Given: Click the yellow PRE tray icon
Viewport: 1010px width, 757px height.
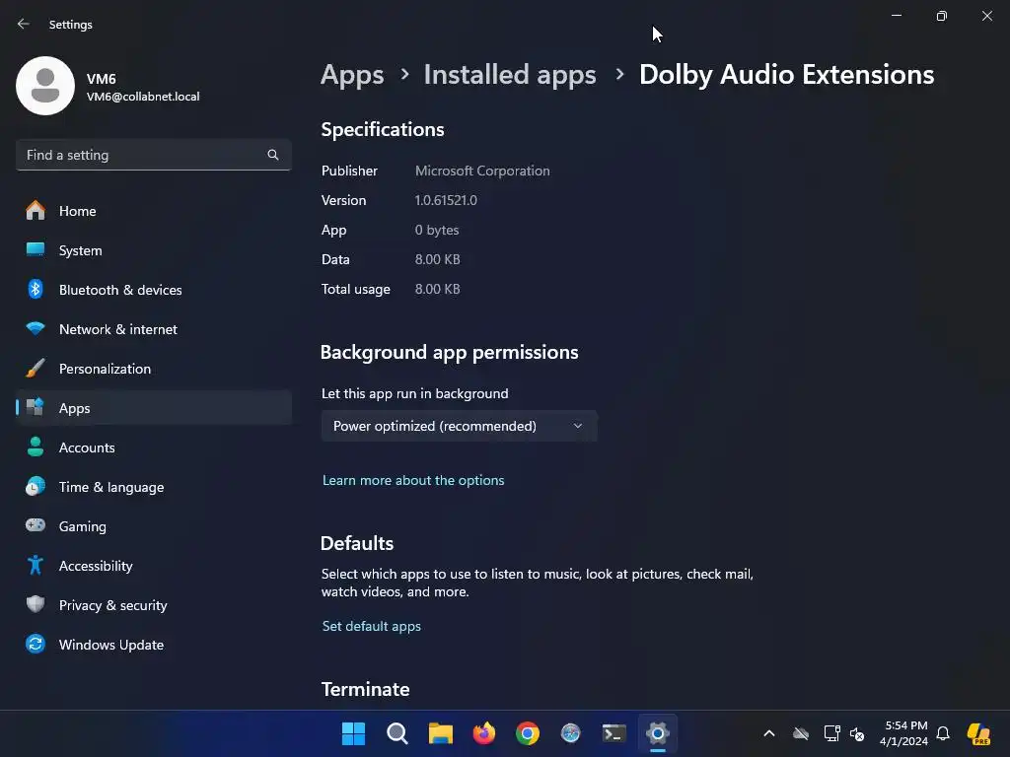Looking at the screenshot, I should [978, 733].
